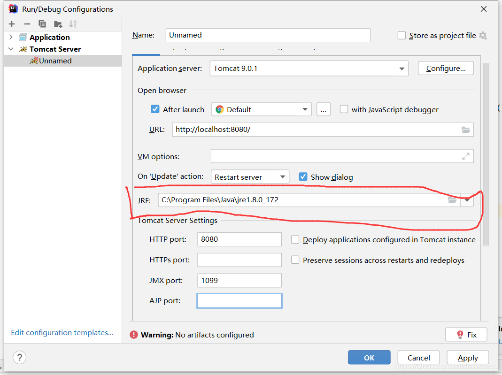Click the warning error icon

click(134, 335)
